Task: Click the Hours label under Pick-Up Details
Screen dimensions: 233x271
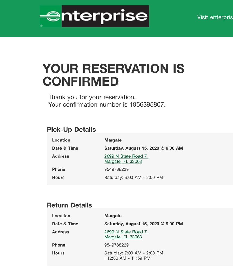Action: tap(58, 178)
